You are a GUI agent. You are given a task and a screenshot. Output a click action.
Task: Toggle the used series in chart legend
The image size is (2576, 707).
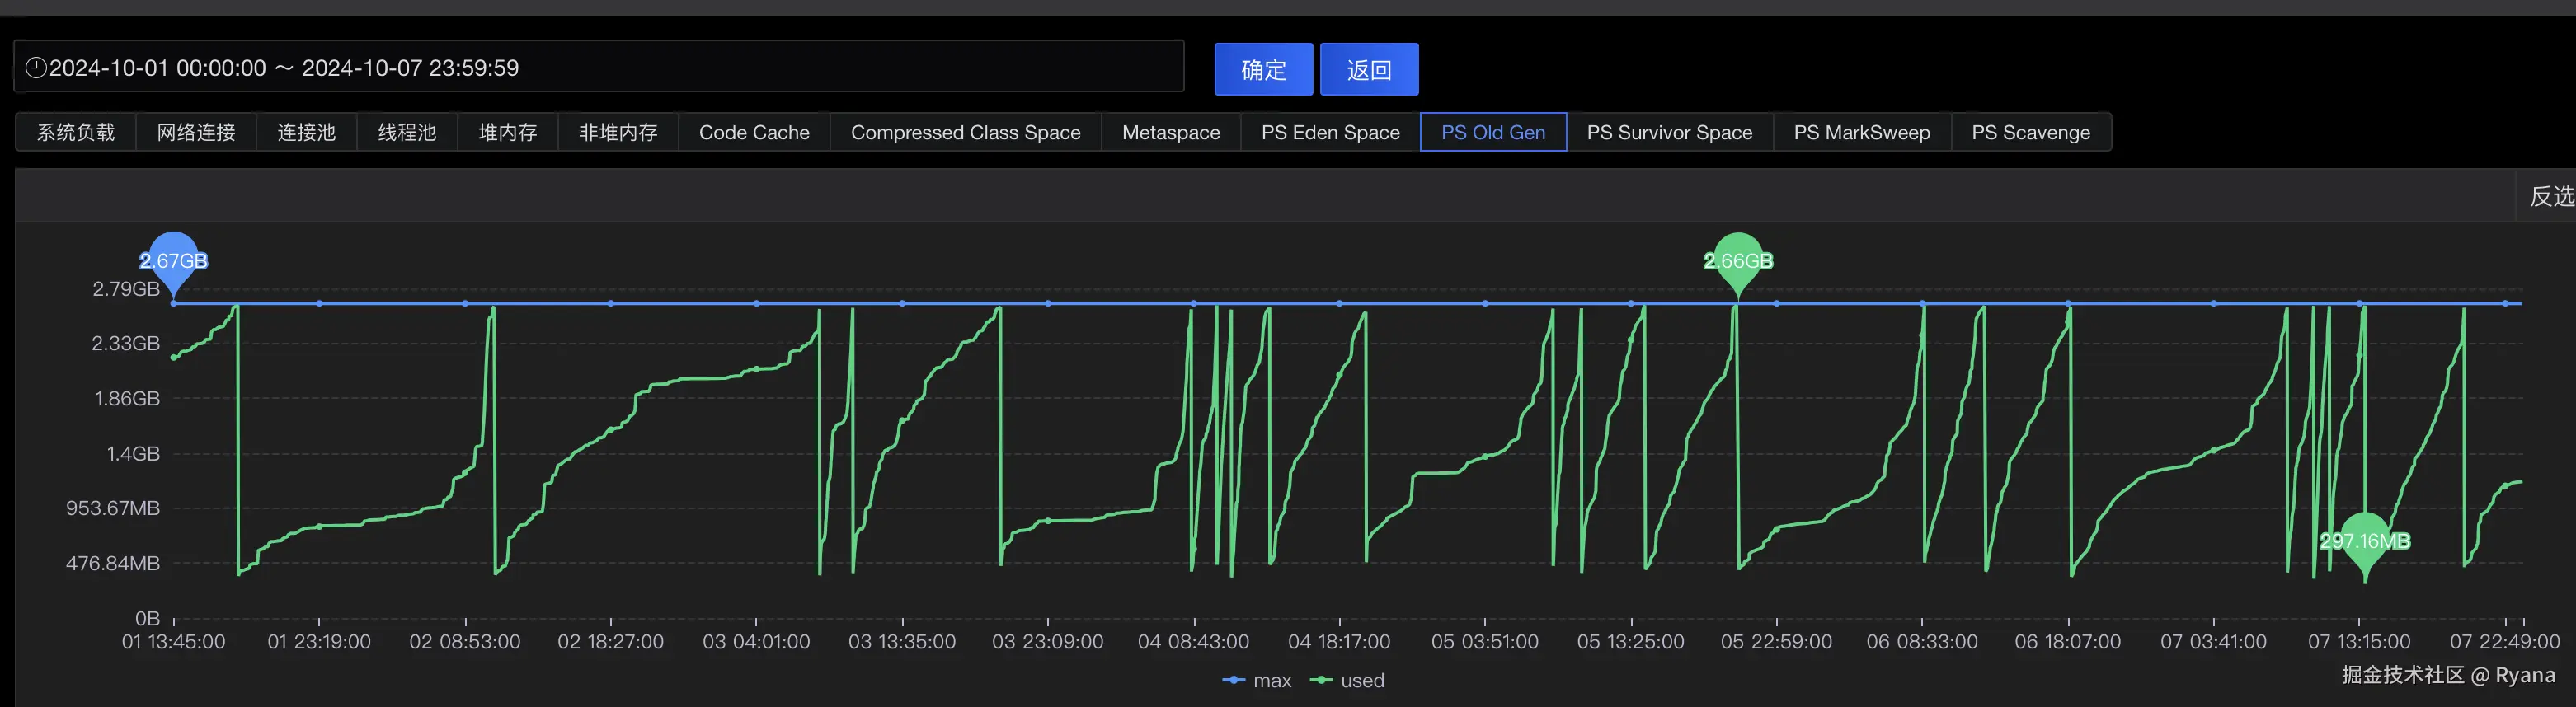coord(1347,681)
